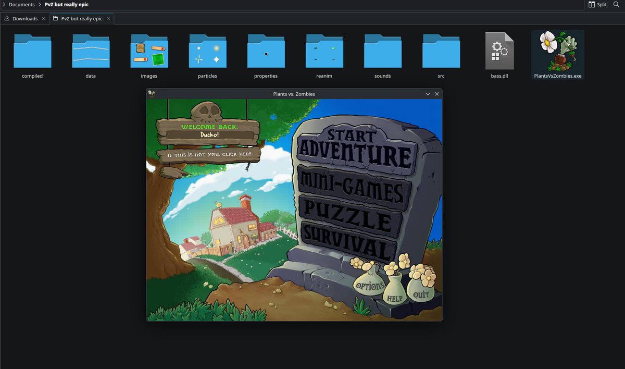Click the PlantsVsZombies.exe file name label

558,76
